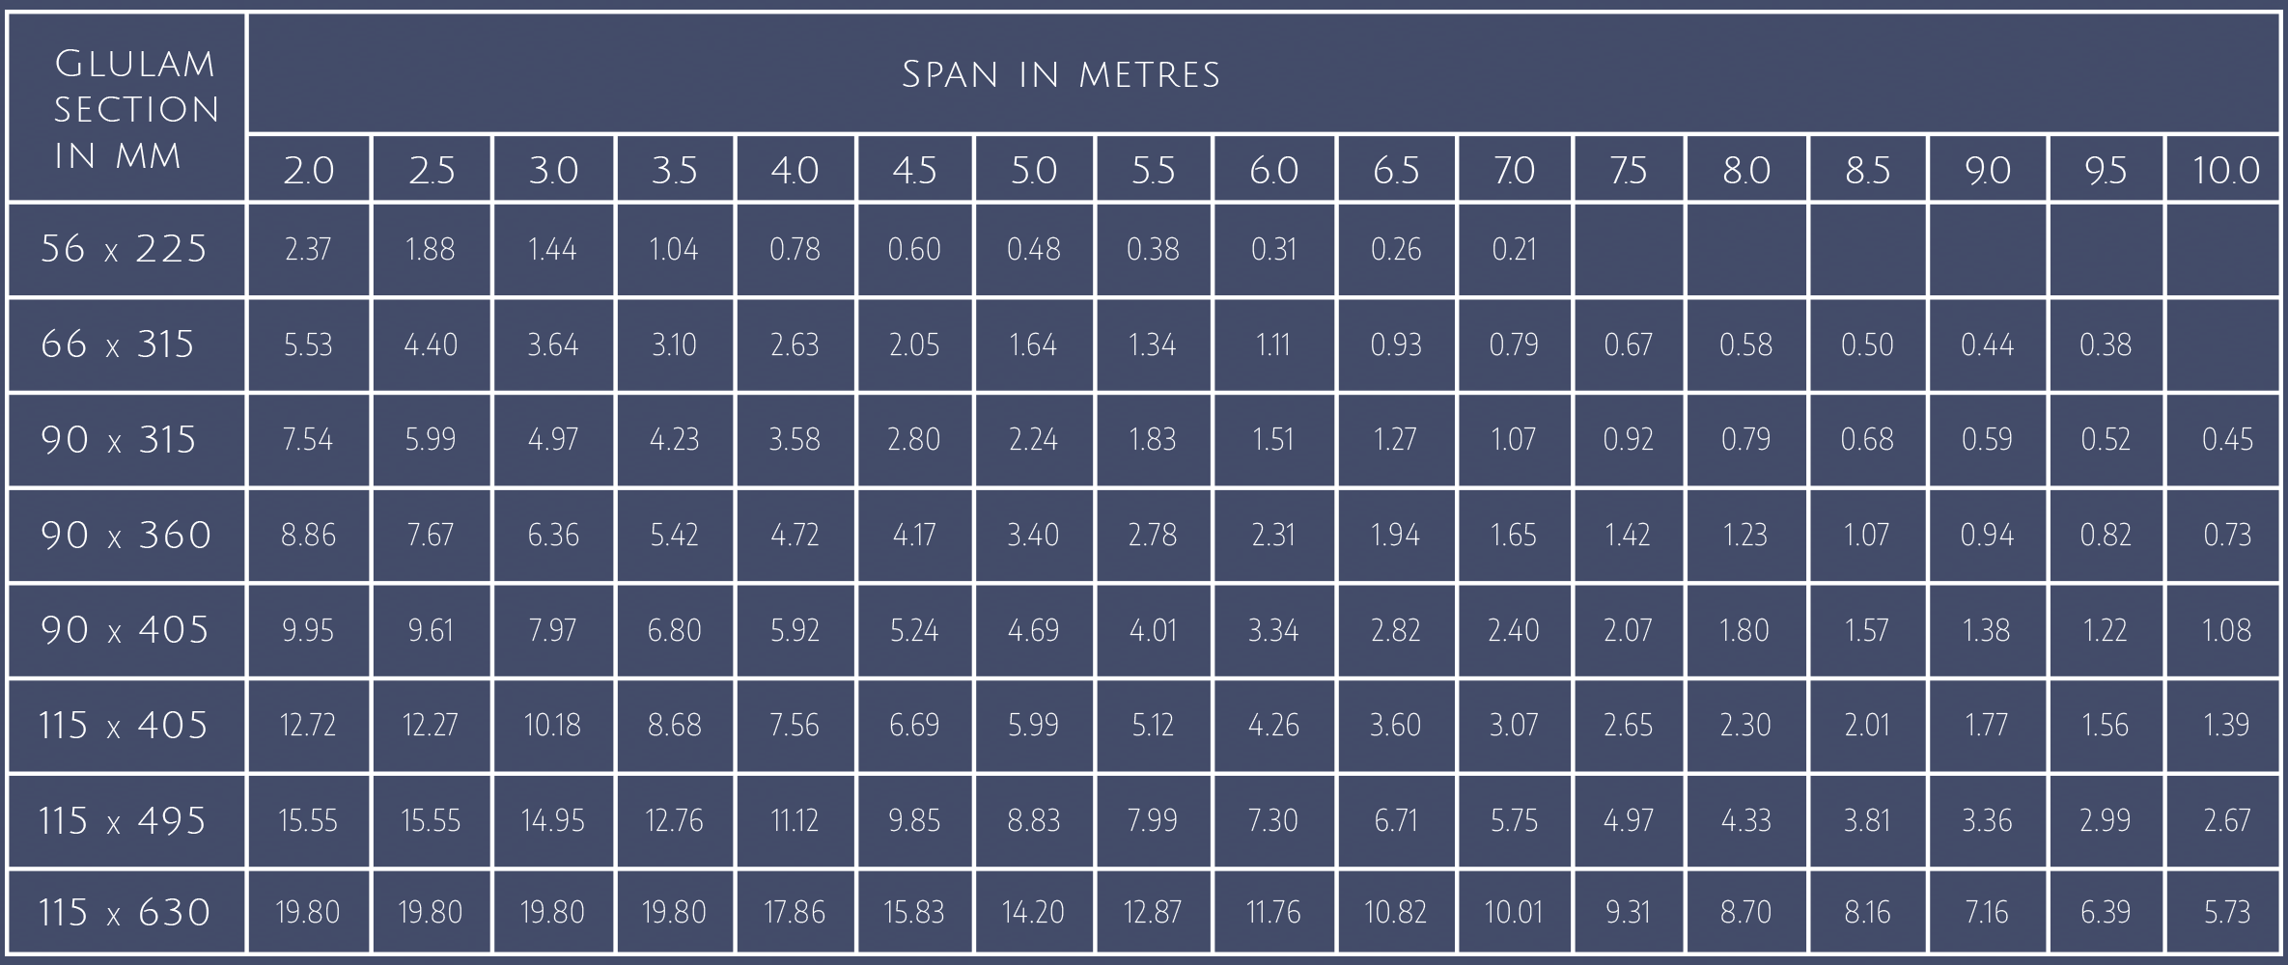Select the cell showing 14.95
This screenshot has height=965, width=2288.
[552, 821]
